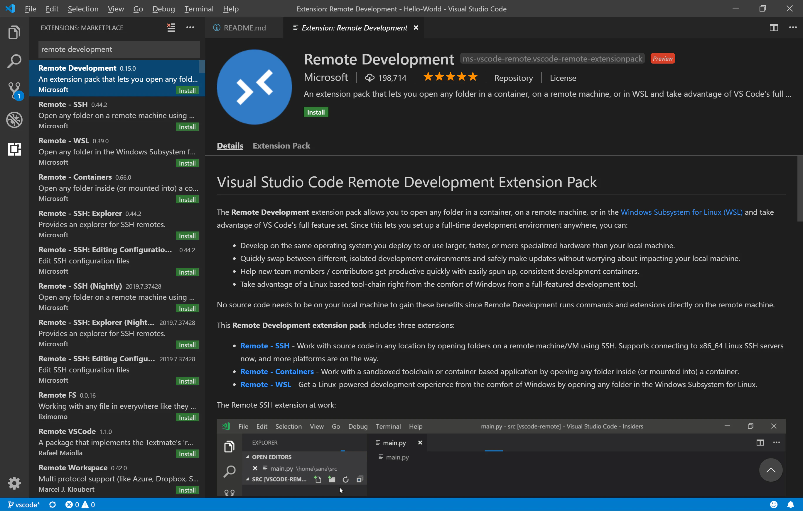Open the Repository link

513,78
